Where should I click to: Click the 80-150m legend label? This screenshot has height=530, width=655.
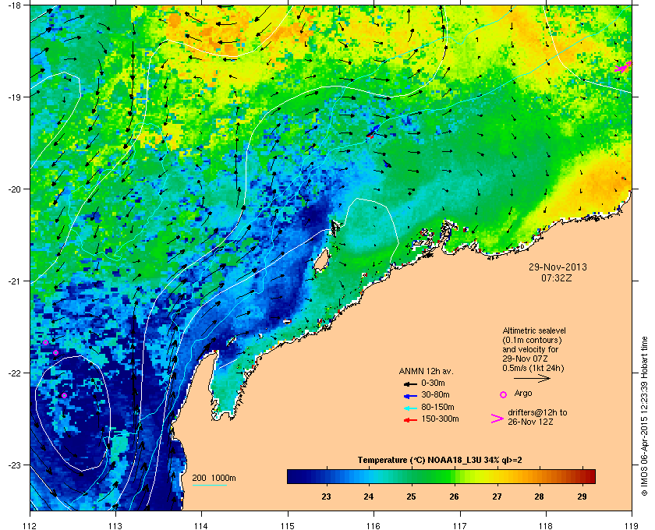tap(437, 407)
